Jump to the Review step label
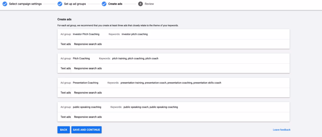Image resolution: width=322 pixels, height=137 pixels. (x=149, y=4)
